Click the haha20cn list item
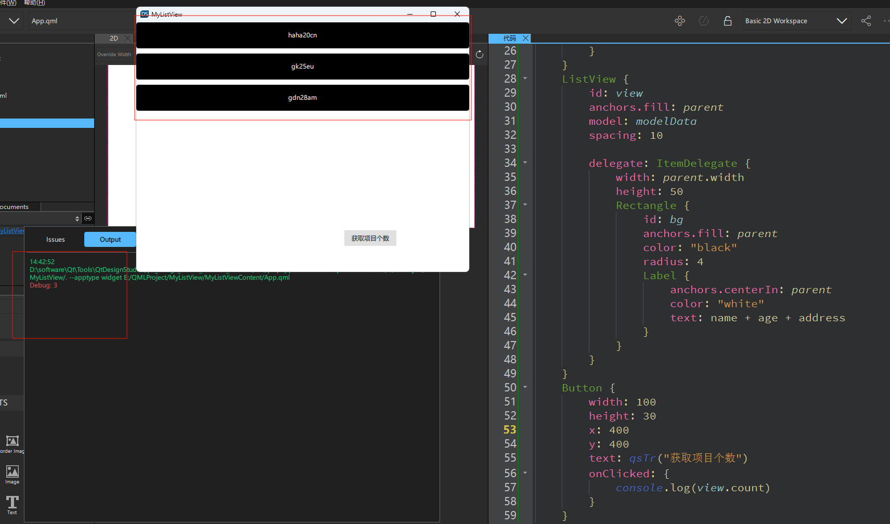The height and width of the screenshot is (524, 890). pyautogui.click(x=303, y=35)
